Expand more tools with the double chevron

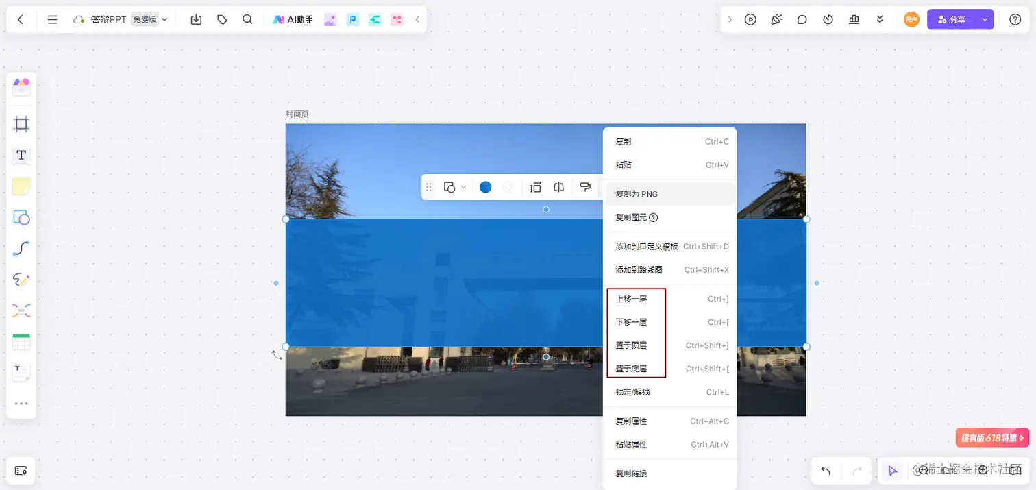(x=880, y=20)
